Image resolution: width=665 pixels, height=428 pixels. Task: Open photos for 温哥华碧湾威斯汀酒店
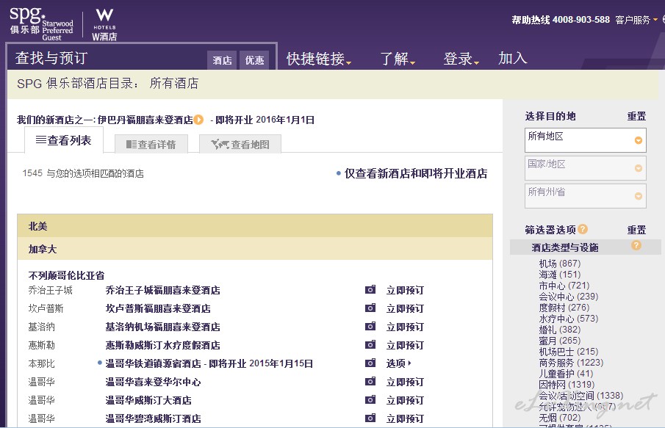tap(370, 418)
